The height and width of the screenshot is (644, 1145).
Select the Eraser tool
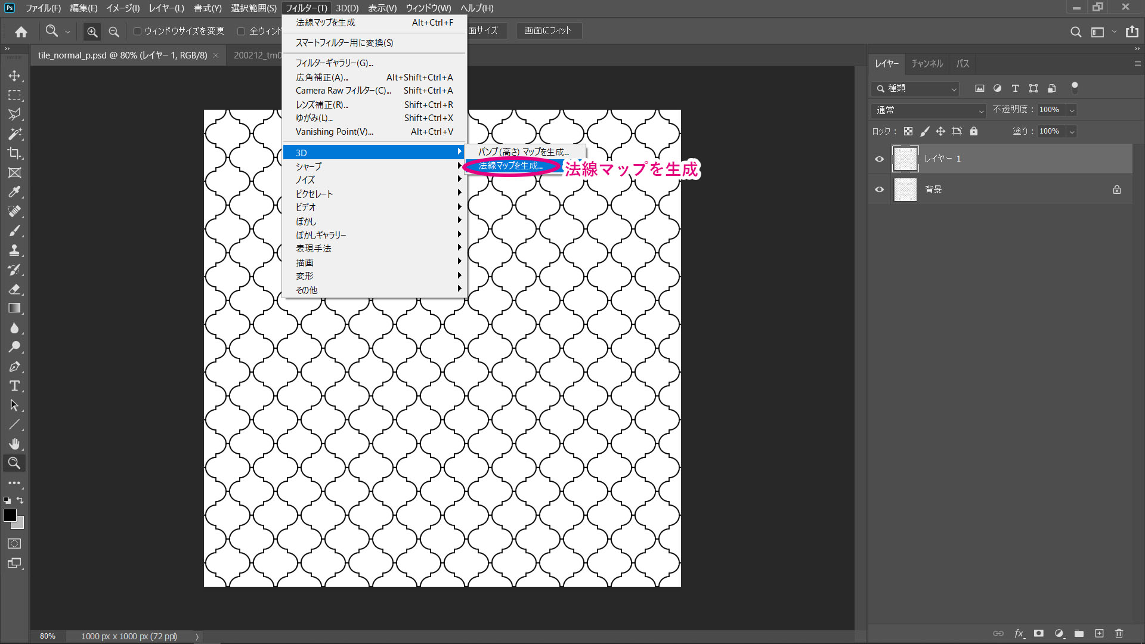[14, 289]
